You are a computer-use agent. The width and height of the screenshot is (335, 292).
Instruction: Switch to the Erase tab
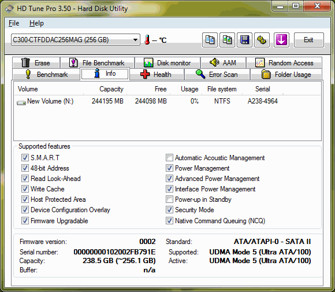tap(36, 62)
